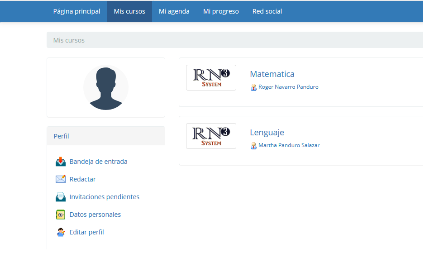This screenshot has height=253, width=425.
Task: Click the compose envelope icon
Action: click(61, 179)
